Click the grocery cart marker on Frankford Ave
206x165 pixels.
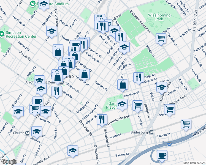tap(35, 110)
